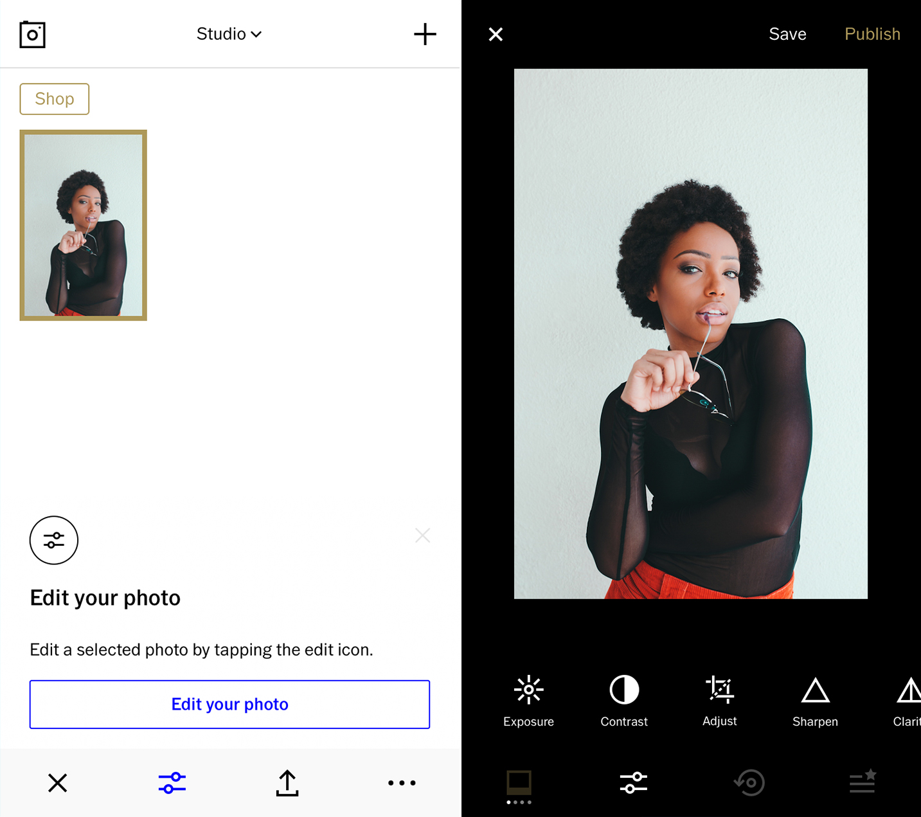This screenshot has width=921, height=817.
Task: Open the three-dot more options menu
Action: (x=402, y=783)
